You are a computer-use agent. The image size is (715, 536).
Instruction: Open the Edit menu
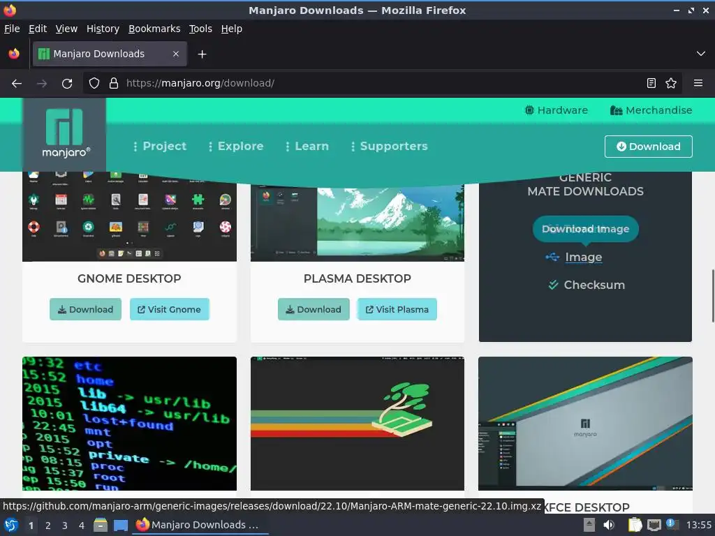(38, 29)
